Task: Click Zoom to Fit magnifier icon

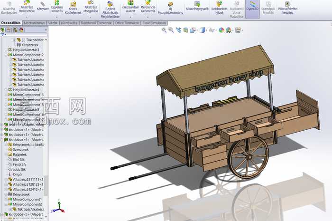Action: tap(164, 30)
